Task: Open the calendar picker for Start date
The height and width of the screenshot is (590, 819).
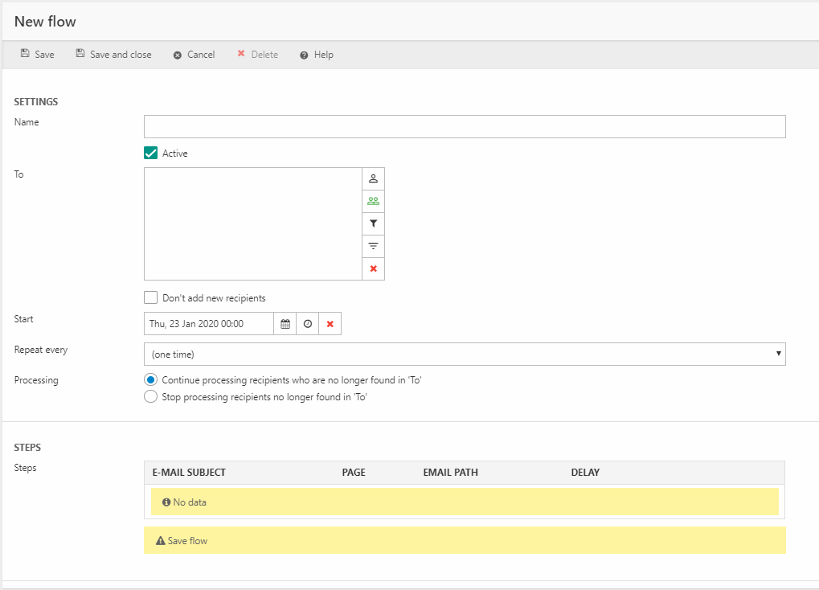Action: pos(285,324)
